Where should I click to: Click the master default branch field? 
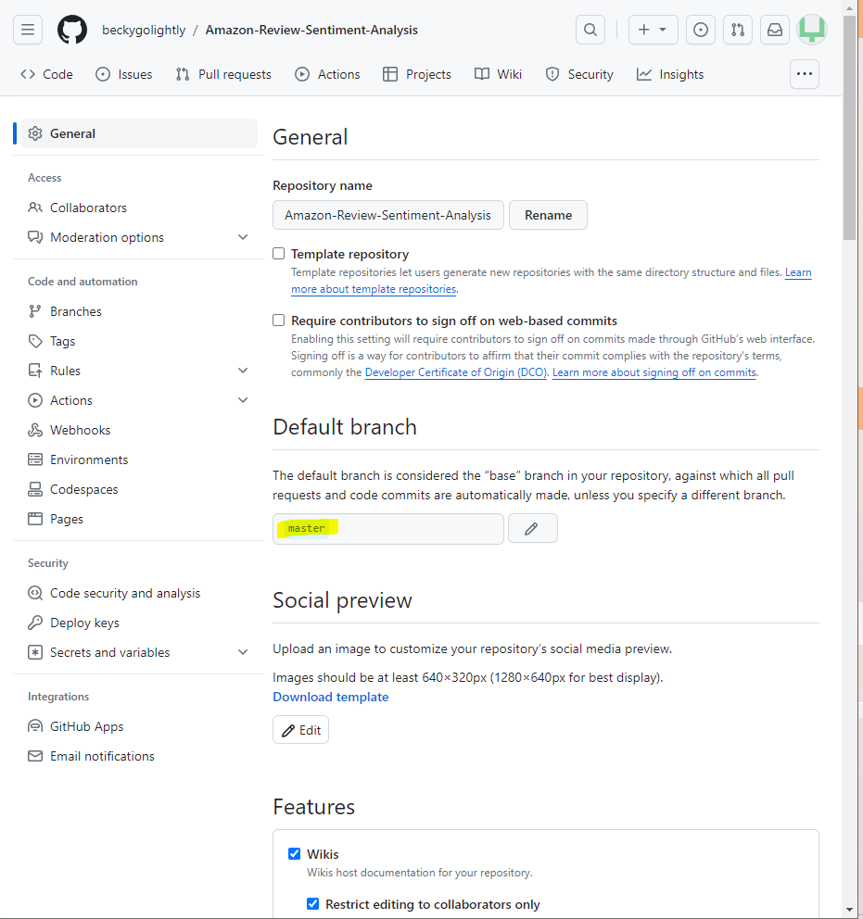point(388,529)
